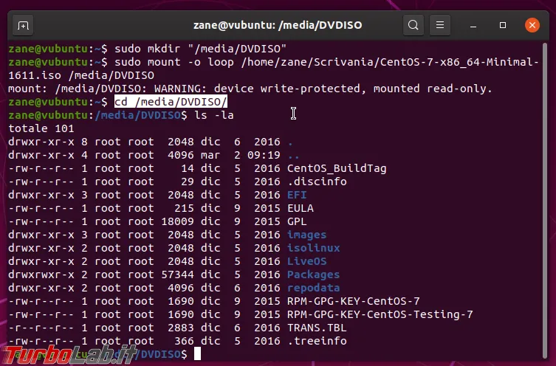This screenshot has height=366, width=556.
Task: Click the terminal vertical scrollbar
Action: [545, 200]
